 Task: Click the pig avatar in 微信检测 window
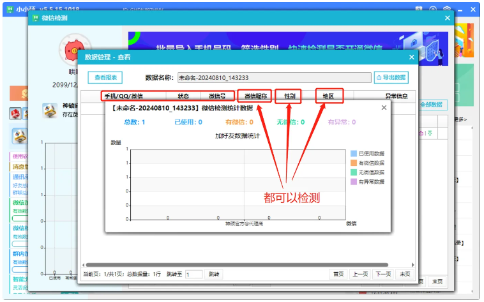[75, 49]
